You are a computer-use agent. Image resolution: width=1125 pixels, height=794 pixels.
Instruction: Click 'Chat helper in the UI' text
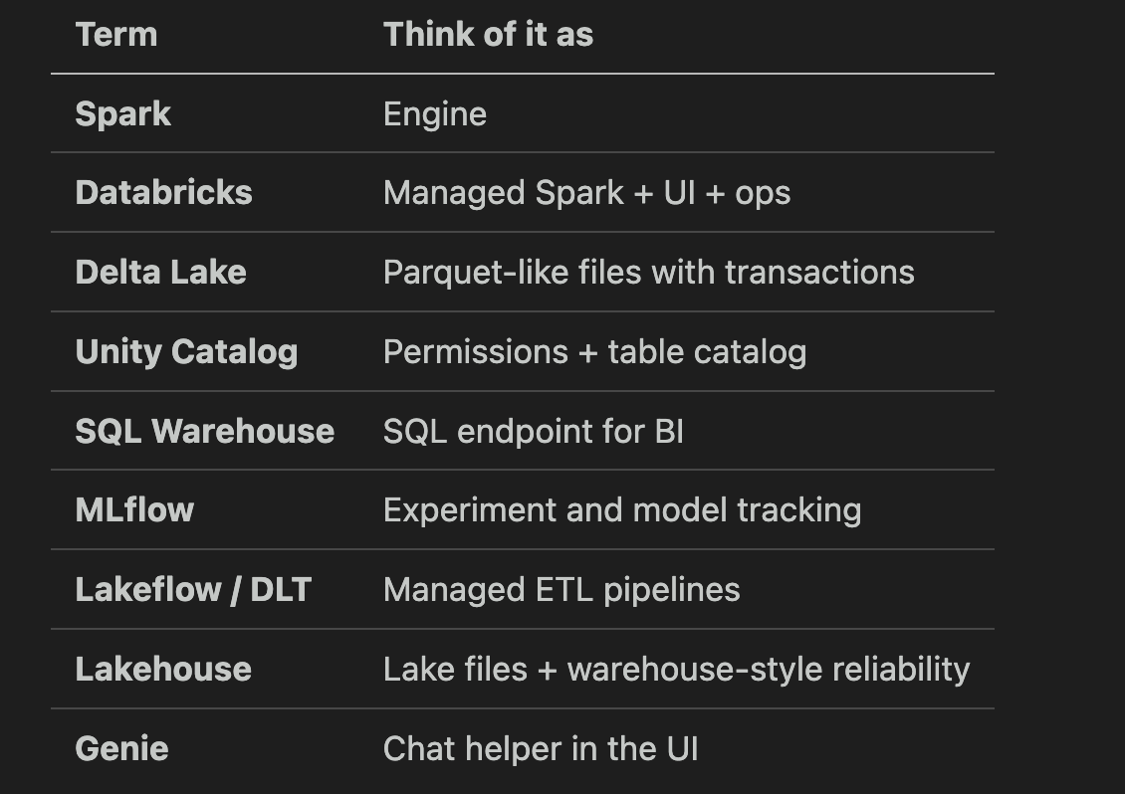coord(541,749)
